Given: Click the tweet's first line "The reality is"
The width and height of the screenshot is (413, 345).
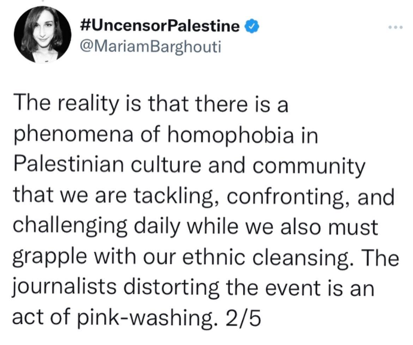Looking at the screenshot, I should 75,104.
